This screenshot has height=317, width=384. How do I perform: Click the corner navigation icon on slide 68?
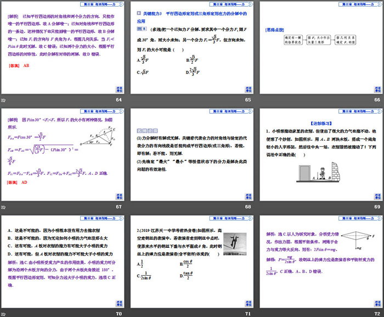pos(249,197)
